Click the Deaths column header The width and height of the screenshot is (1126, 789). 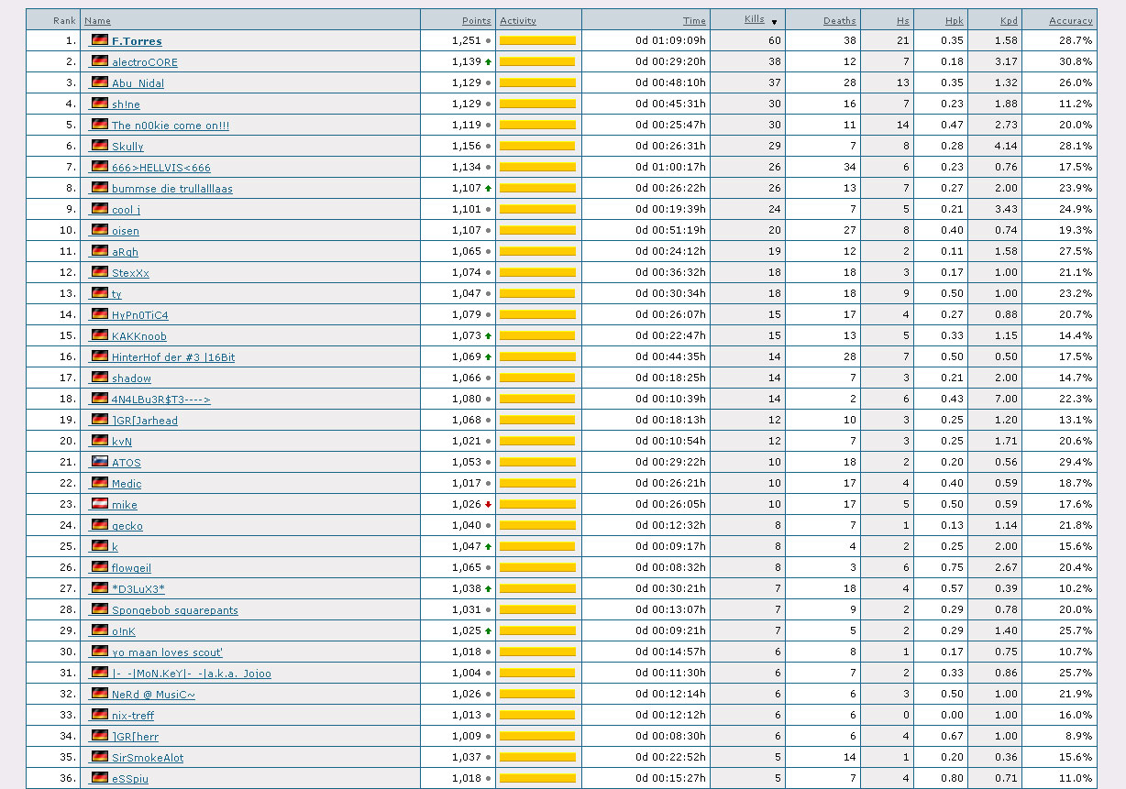[x=839, y=20]
